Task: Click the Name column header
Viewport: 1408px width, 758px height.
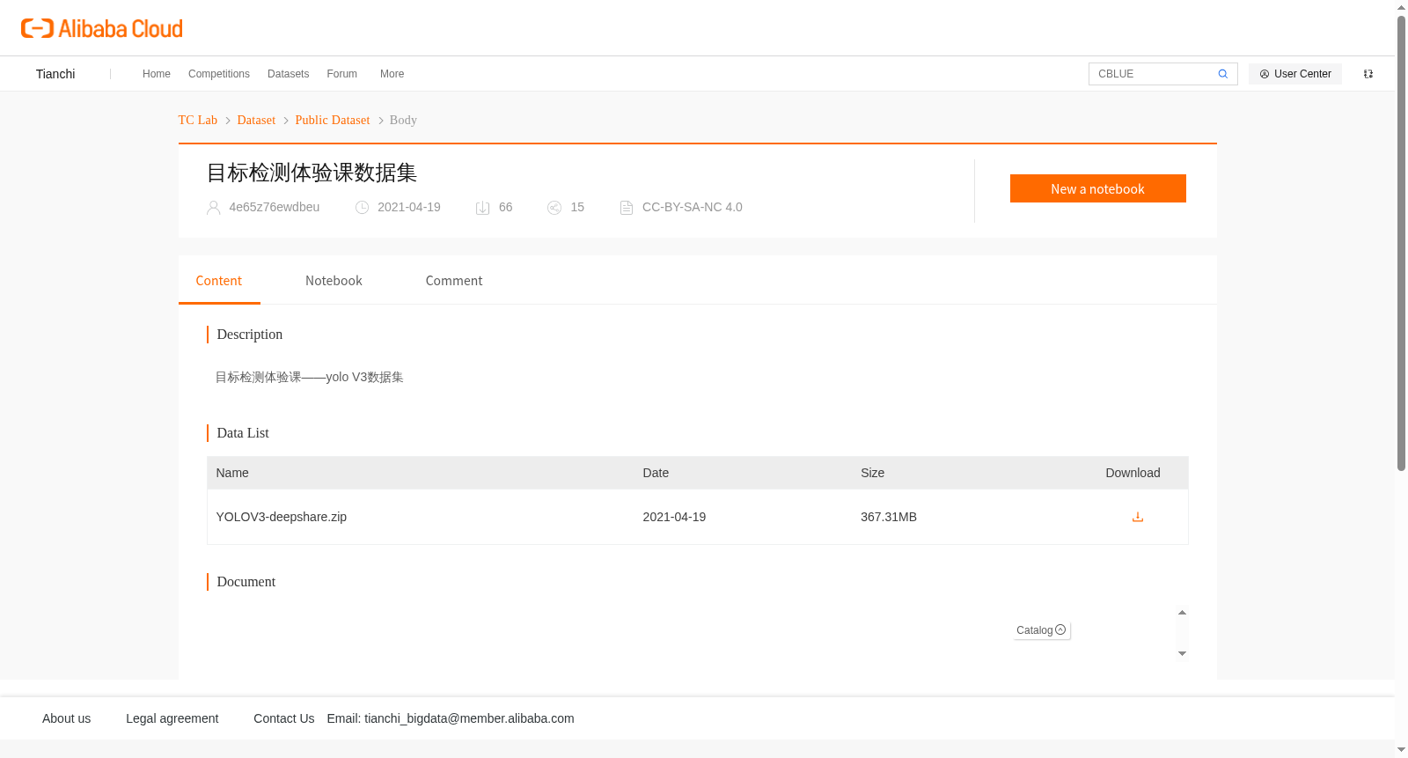Action: pyautogui.click(x=232, y=473)
